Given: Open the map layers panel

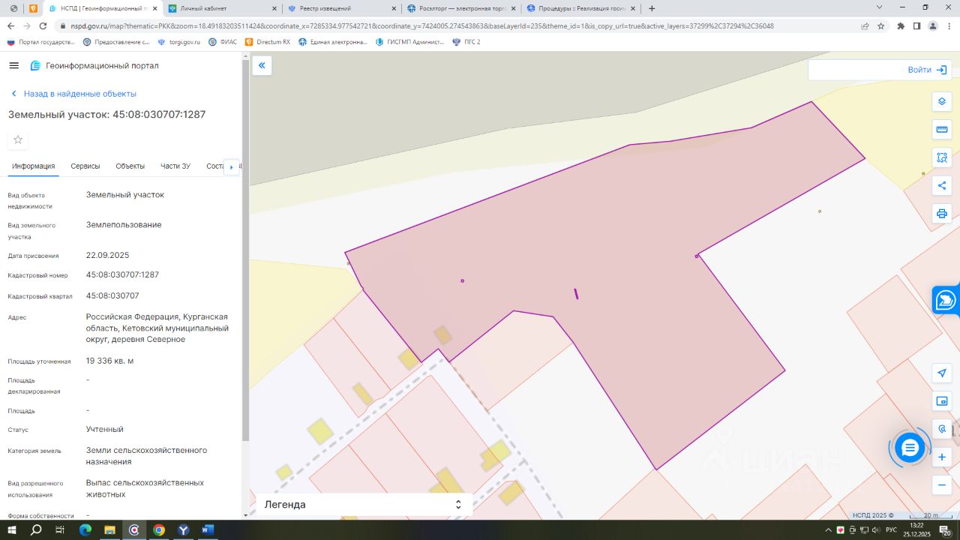Looking at the screenshot, I should tap(942, 102).
